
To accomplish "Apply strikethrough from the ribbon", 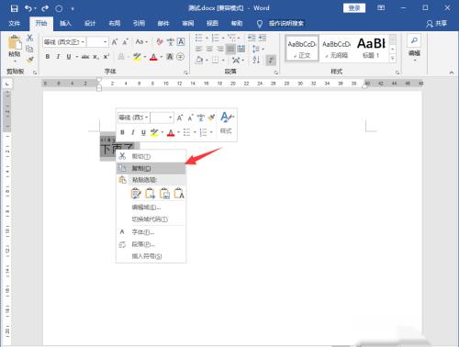I will (85, 57).
